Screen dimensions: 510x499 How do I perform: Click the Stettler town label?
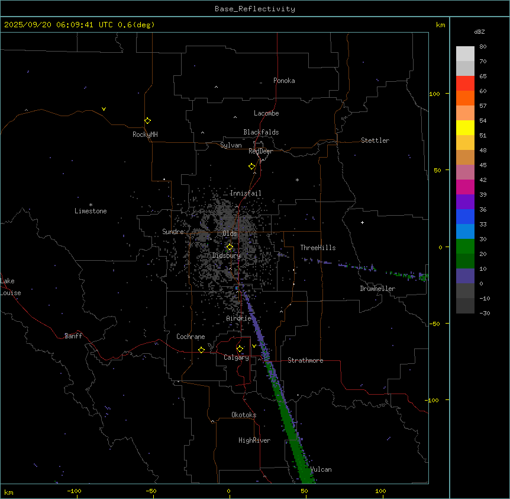(x=375, y=140)
